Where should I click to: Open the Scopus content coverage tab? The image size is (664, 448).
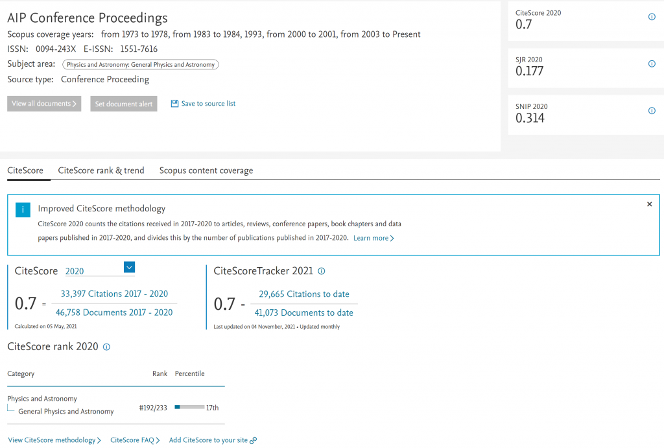206,171
